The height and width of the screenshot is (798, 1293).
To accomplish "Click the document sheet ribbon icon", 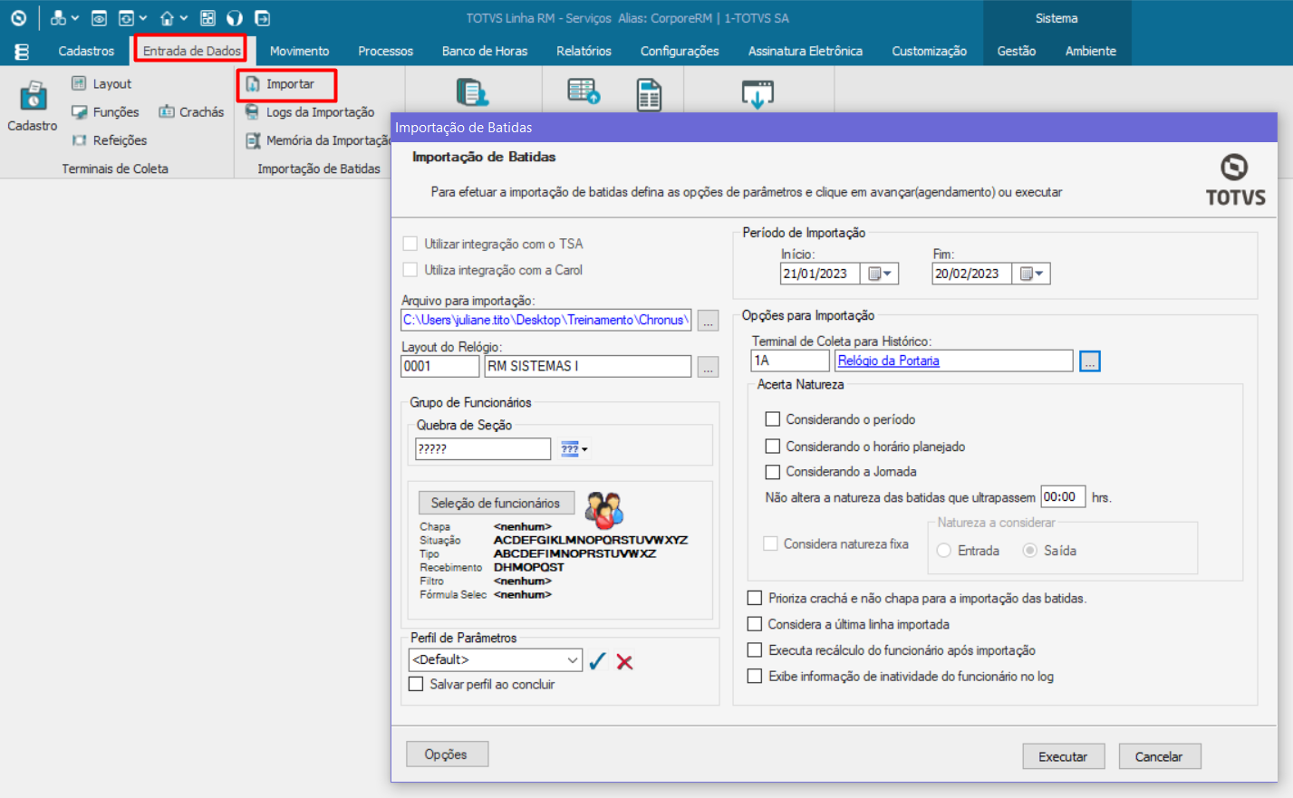I will click(649, 95).
